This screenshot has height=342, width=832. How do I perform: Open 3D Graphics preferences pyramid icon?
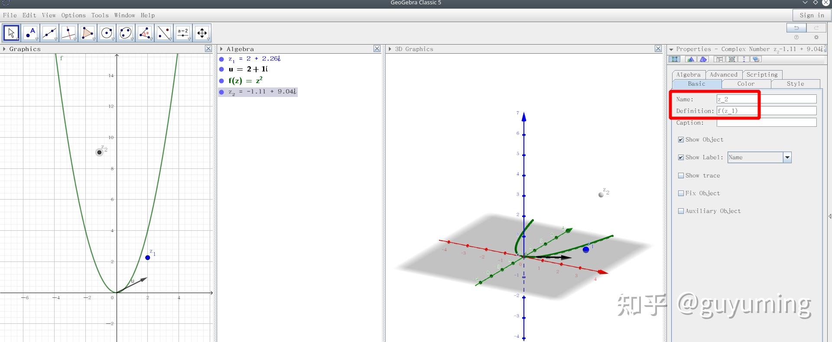703,59
